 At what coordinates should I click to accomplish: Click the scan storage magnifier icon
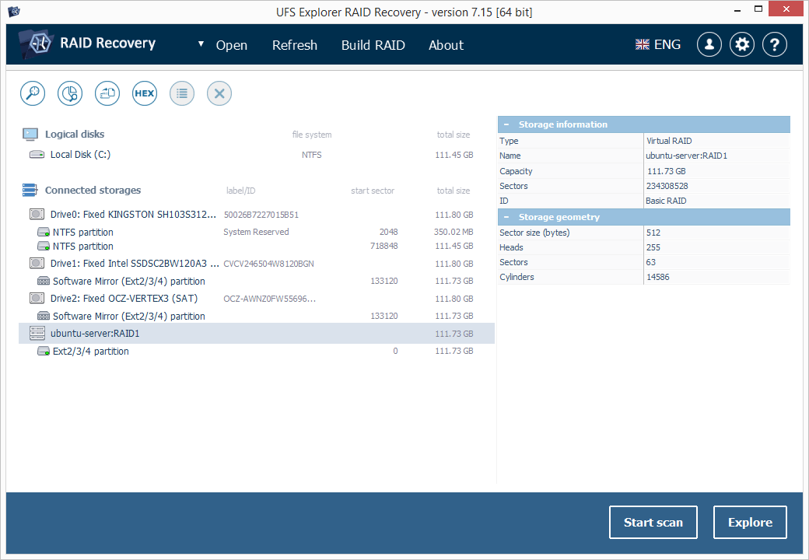click(x=33, y=93)
